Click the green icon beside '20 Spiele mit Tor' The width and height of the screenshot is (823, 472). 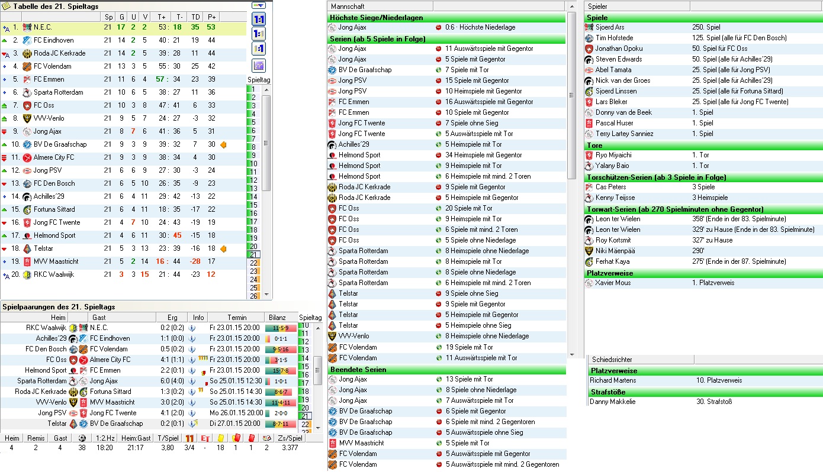pos(439,208)
